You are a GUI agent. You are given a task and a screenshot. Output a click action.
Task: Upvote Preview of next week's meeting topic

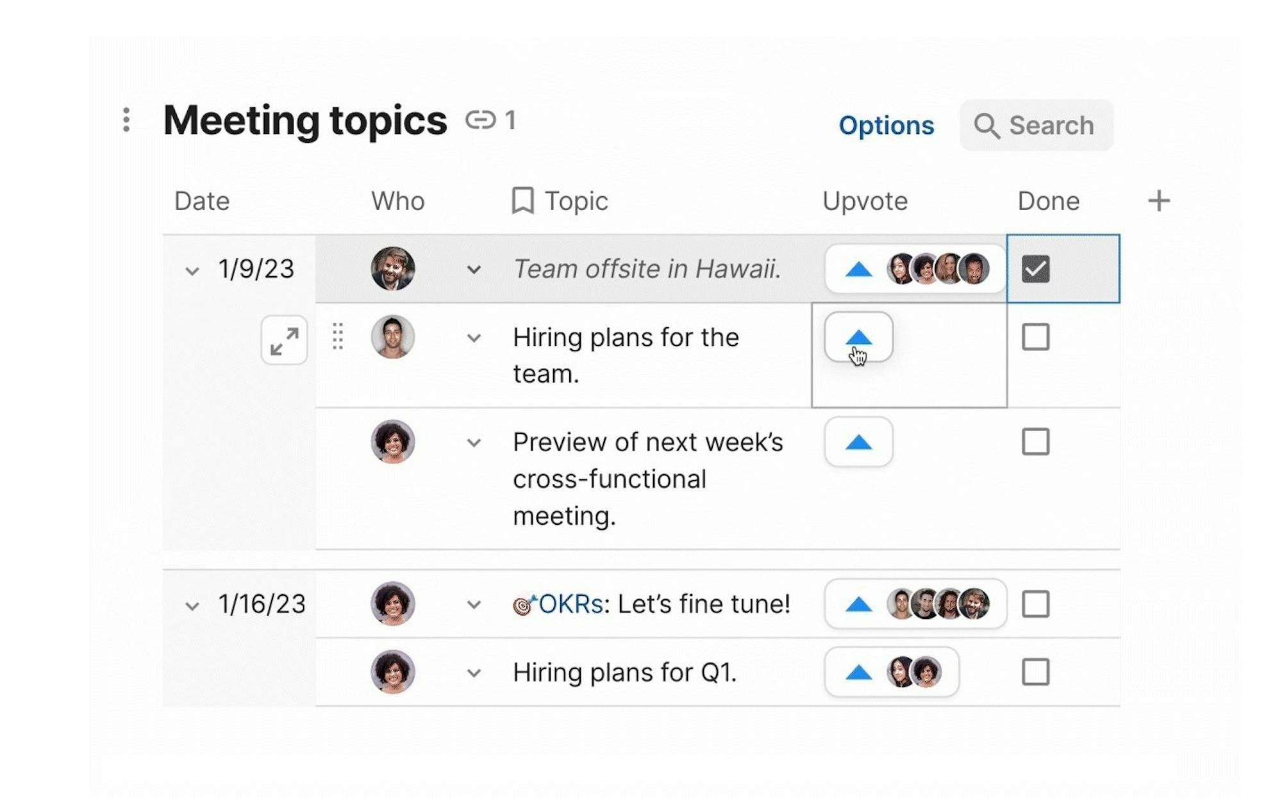tap(858, 442)
